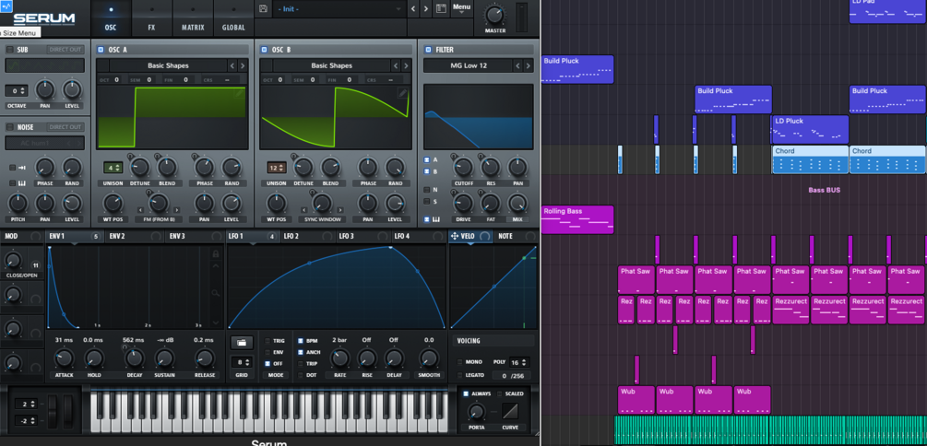The width and height of the screenshot is (927, 446).
Task: Enable the NOISE oscillator
Action: [9, 127]
